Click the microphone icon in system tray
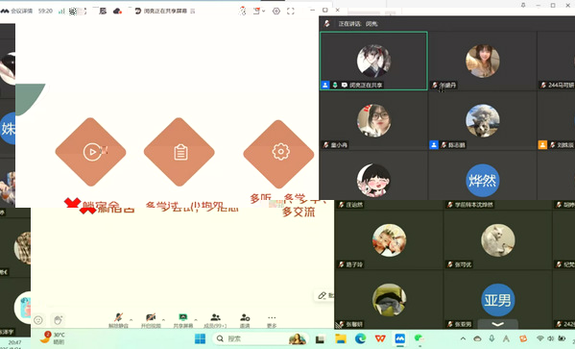 pyautogui.click(x=491, y=338)
